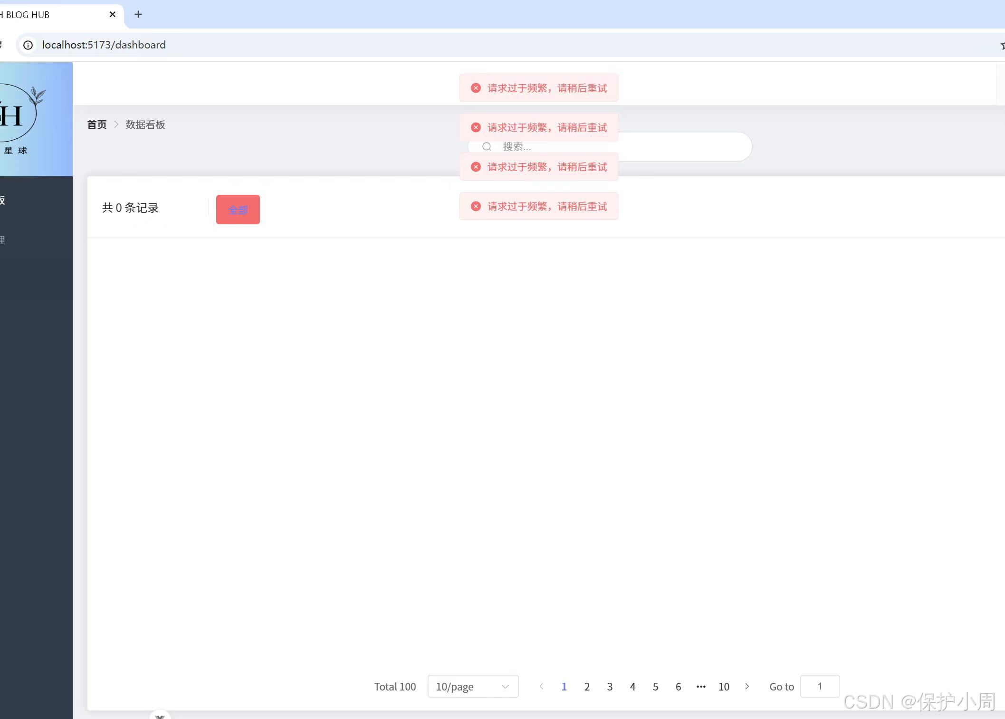
Task: Click the Go to page input
Action: 820,686
